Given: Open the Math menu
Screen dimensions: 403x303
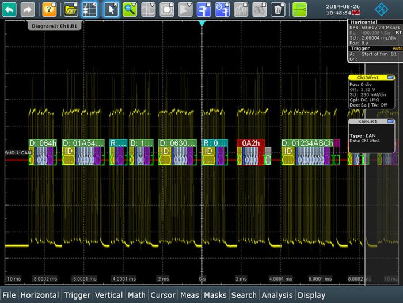Looking at the screenshot, I should [137, 295].
